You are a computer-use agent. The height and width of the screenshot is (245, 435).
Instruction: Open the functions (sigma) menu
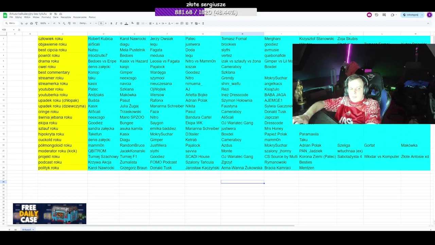(x=203, y=23)
